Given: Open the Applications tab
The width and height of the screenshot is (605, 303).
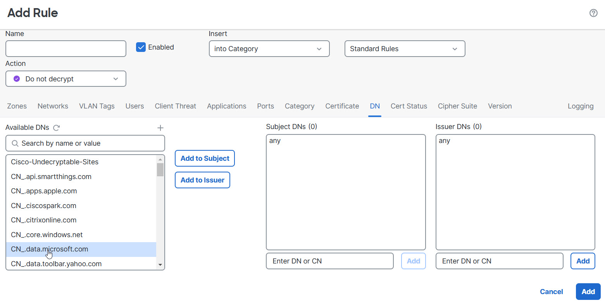Looking at the screenshot, I should click(x=226, y=106).
